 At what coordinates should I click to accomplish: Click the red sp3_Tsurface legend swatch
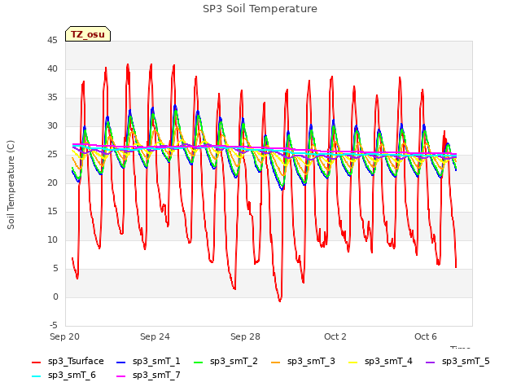(x=36, y=362)
